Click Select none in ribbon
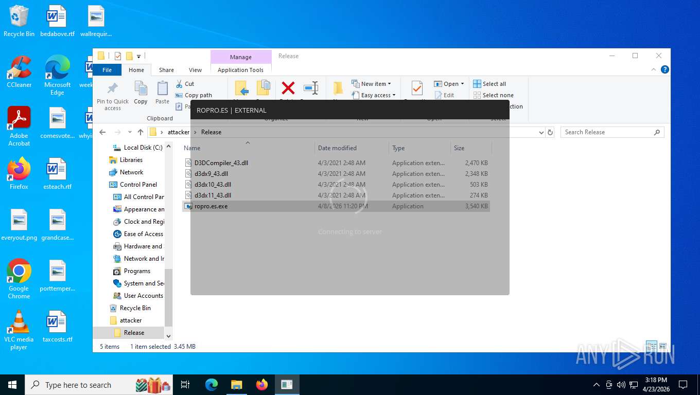Image resolution: width=700 pixels, height=395 pixels. [x=493, y=95]
